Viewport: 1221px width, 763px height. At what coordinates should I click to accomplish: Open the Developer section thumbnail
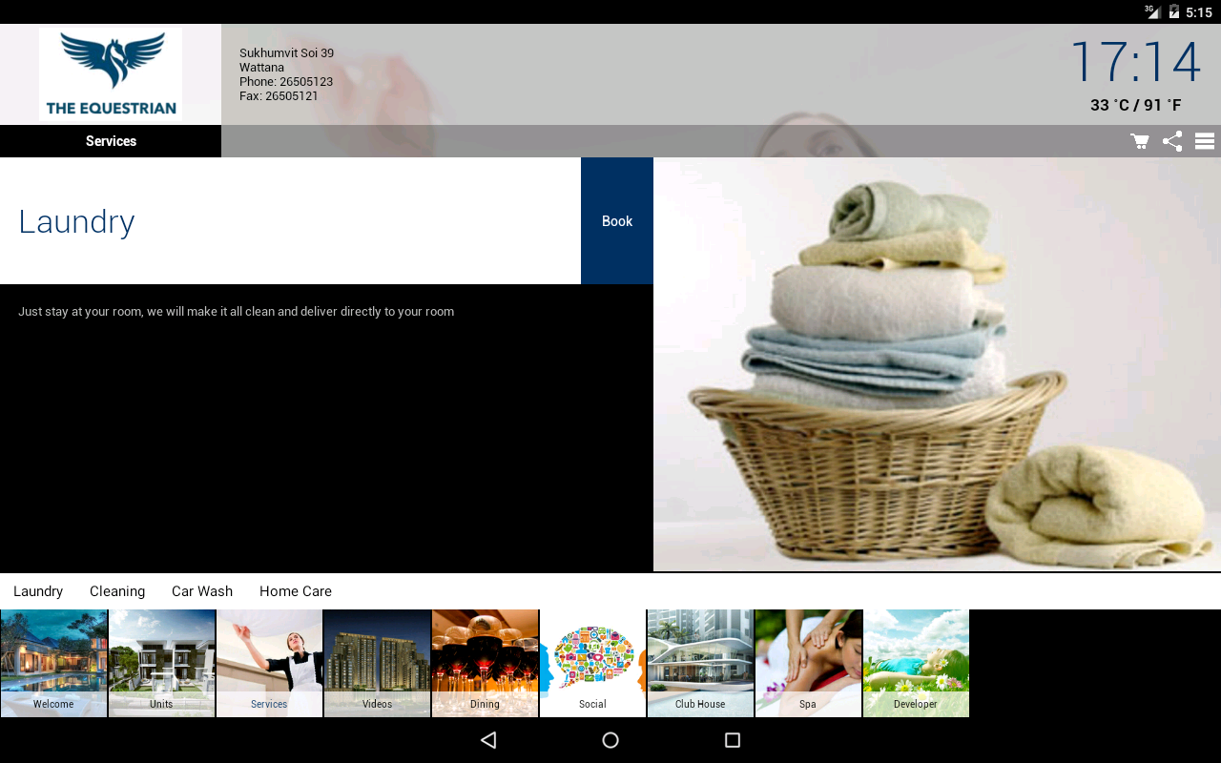pyautogui.click(x=916, y=664)
